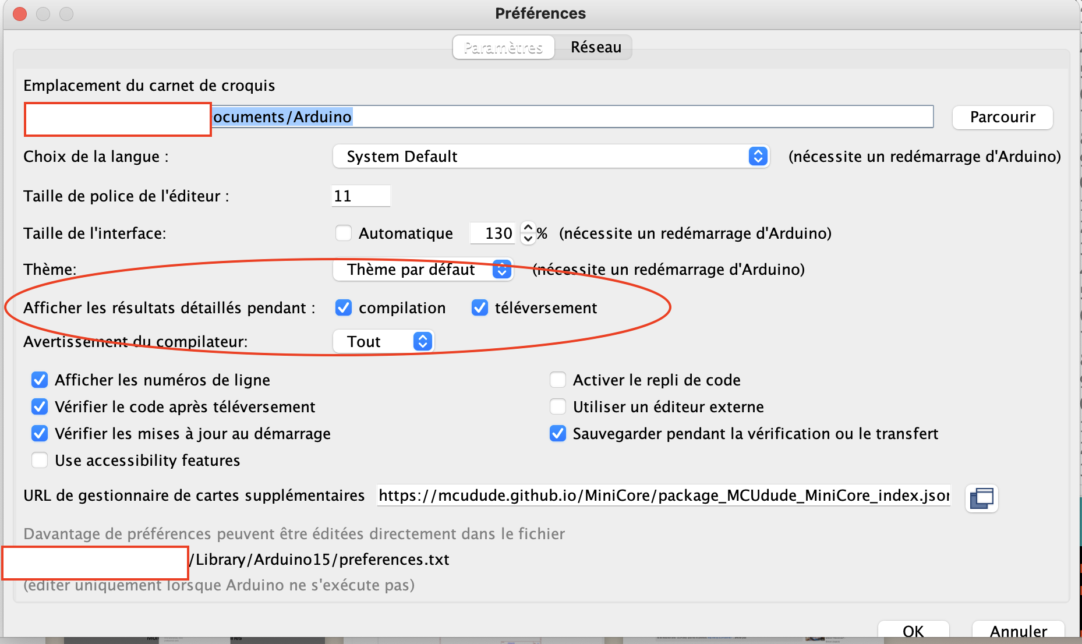The width and height of the screenshot is (1082, 644).
Task: Switch to the Réseau tab
Action: point(596,47)
